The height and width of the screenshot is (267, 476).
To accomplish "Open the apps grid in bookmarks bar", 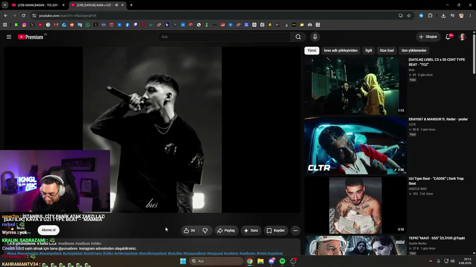I will click(x=5, y=25).
